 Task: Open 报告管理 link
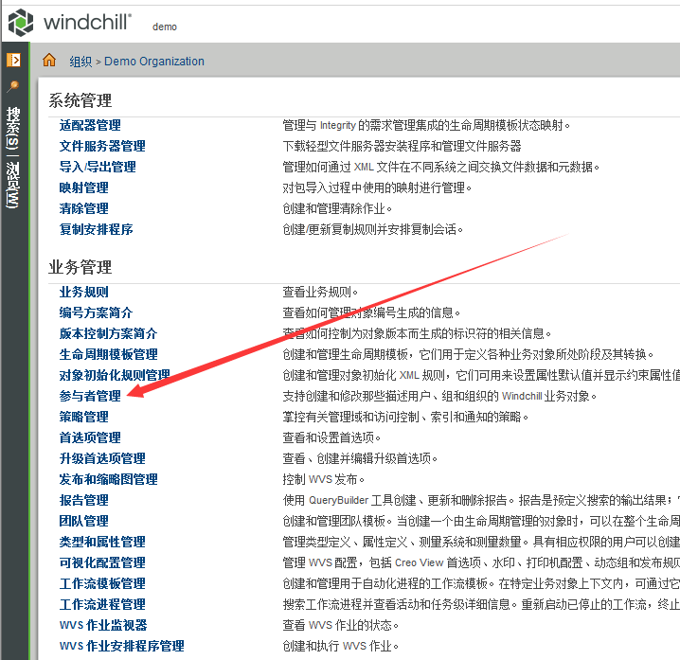click(x=84, y=500)
